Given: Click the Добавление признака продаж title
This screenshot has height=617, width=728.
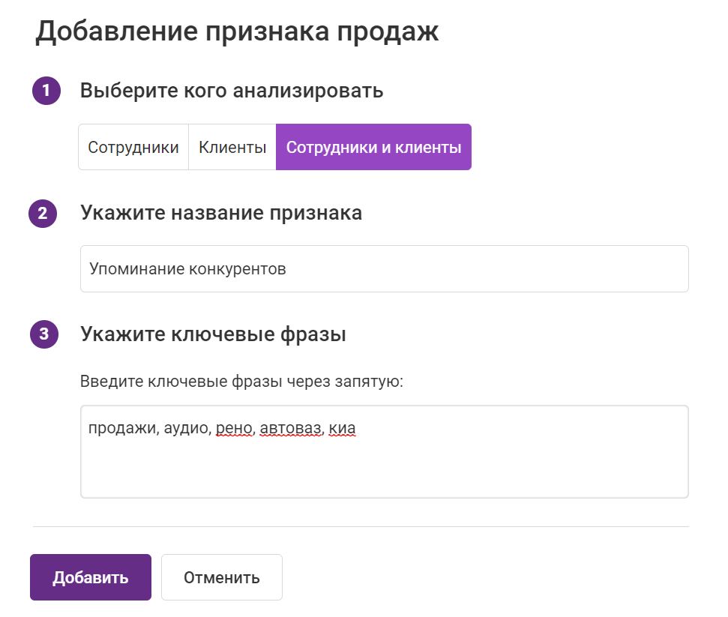Looking at the screenshot, I should point(237,32).
